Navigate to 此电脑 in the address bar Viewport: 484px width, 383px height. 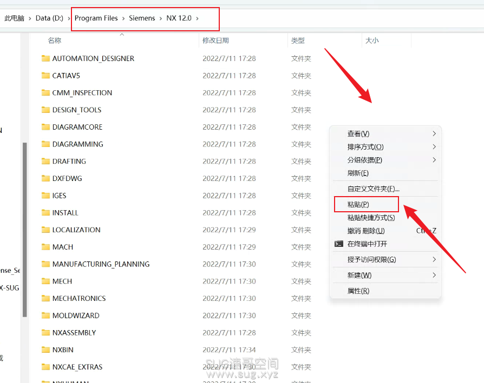coord(14,18)
